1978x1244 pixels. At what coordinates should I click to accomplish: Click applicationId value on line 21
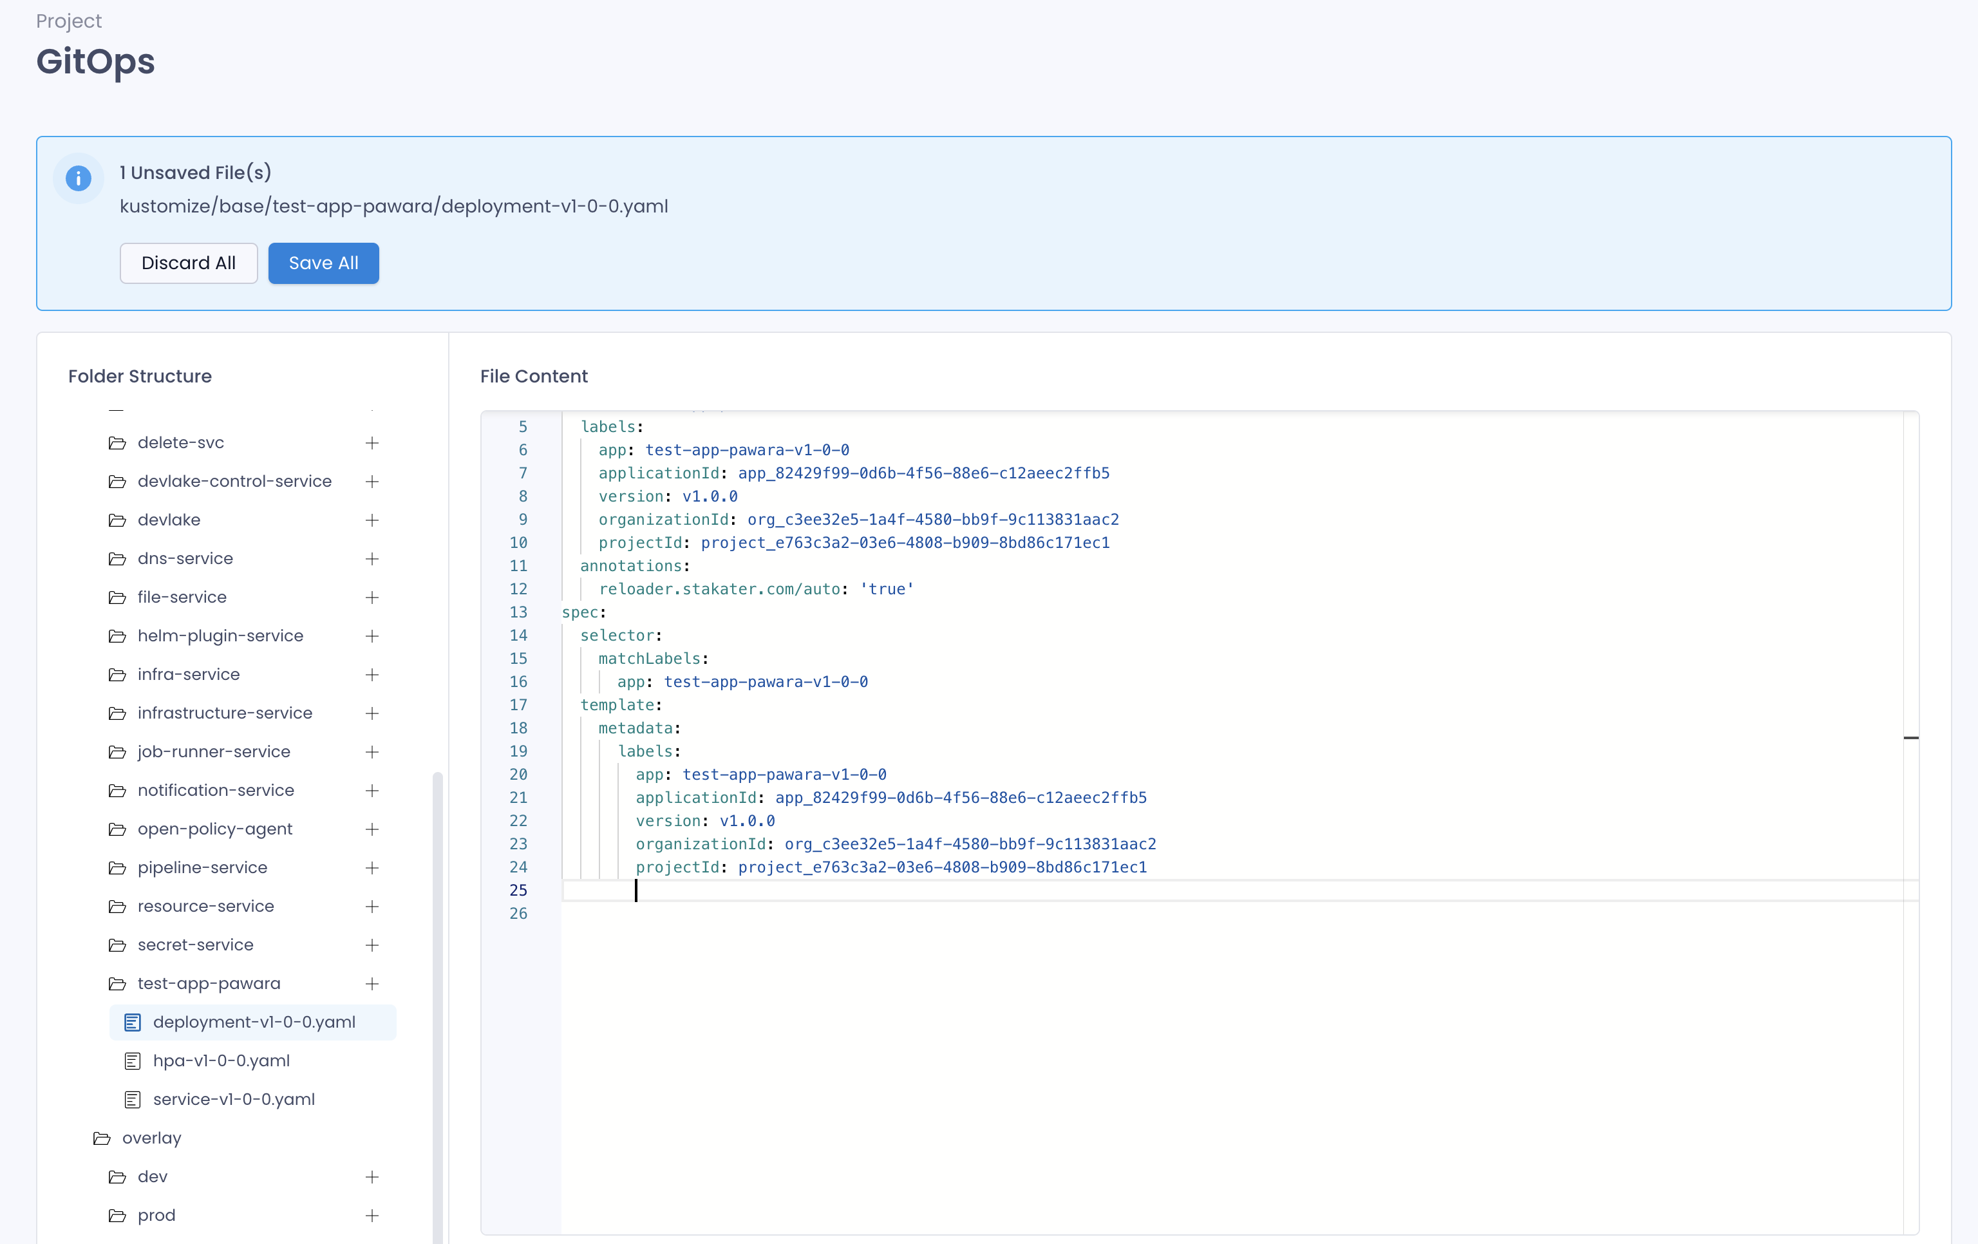(961, 798)
